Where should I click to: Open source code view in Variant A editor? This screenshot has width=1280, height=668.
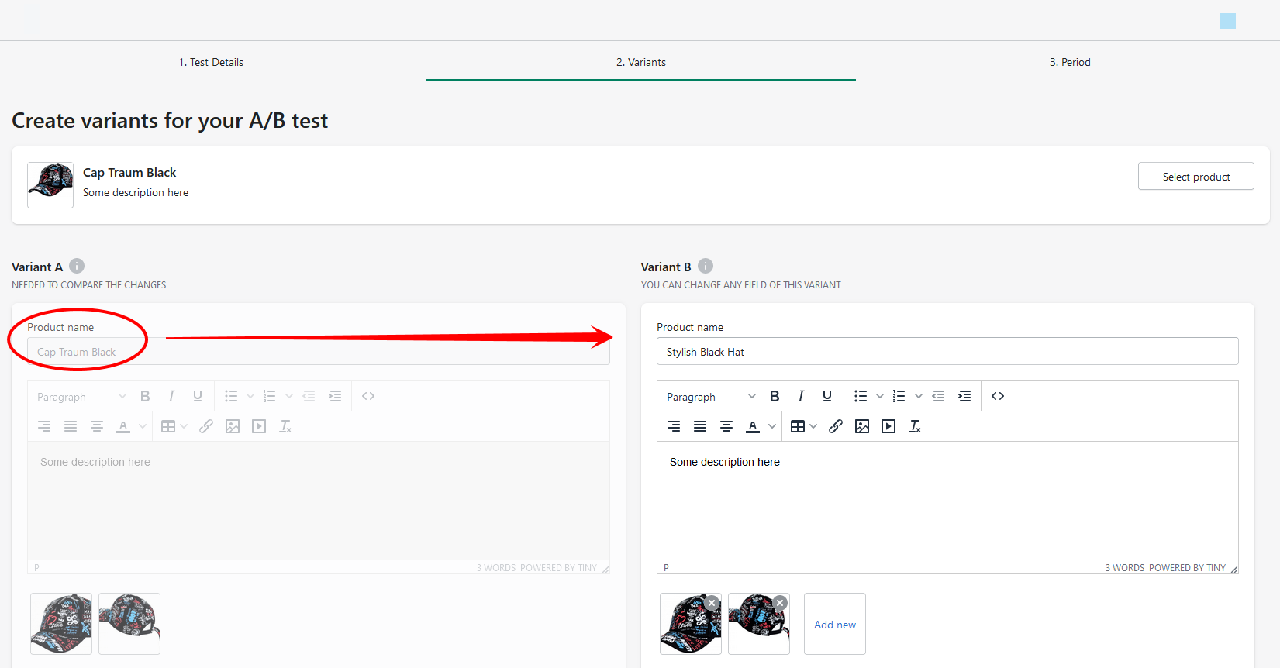coord(368,396)
